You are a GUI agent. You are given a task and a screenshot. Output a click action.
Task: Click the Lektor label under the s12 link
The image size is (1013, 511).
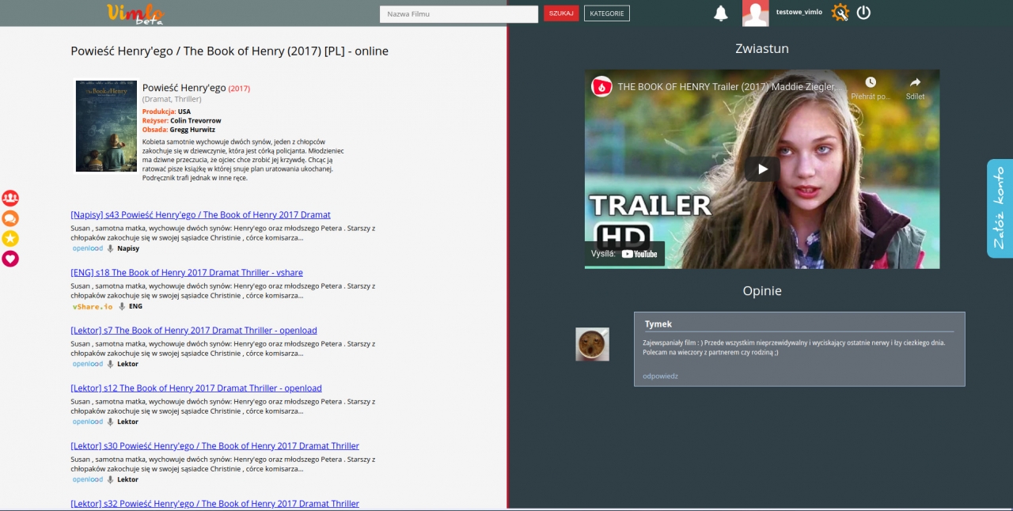pyautogui.click(x=127, y=422)
